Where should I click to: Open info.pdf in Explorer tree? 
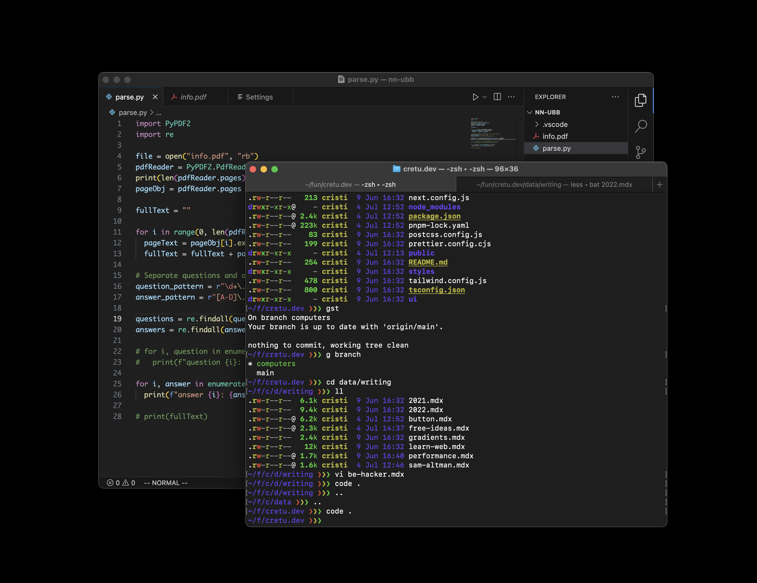(555, 136)
